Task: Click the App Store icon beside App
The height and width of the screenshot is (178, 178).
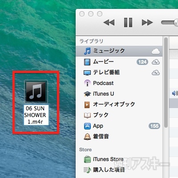Action: [x=87, y=126]
